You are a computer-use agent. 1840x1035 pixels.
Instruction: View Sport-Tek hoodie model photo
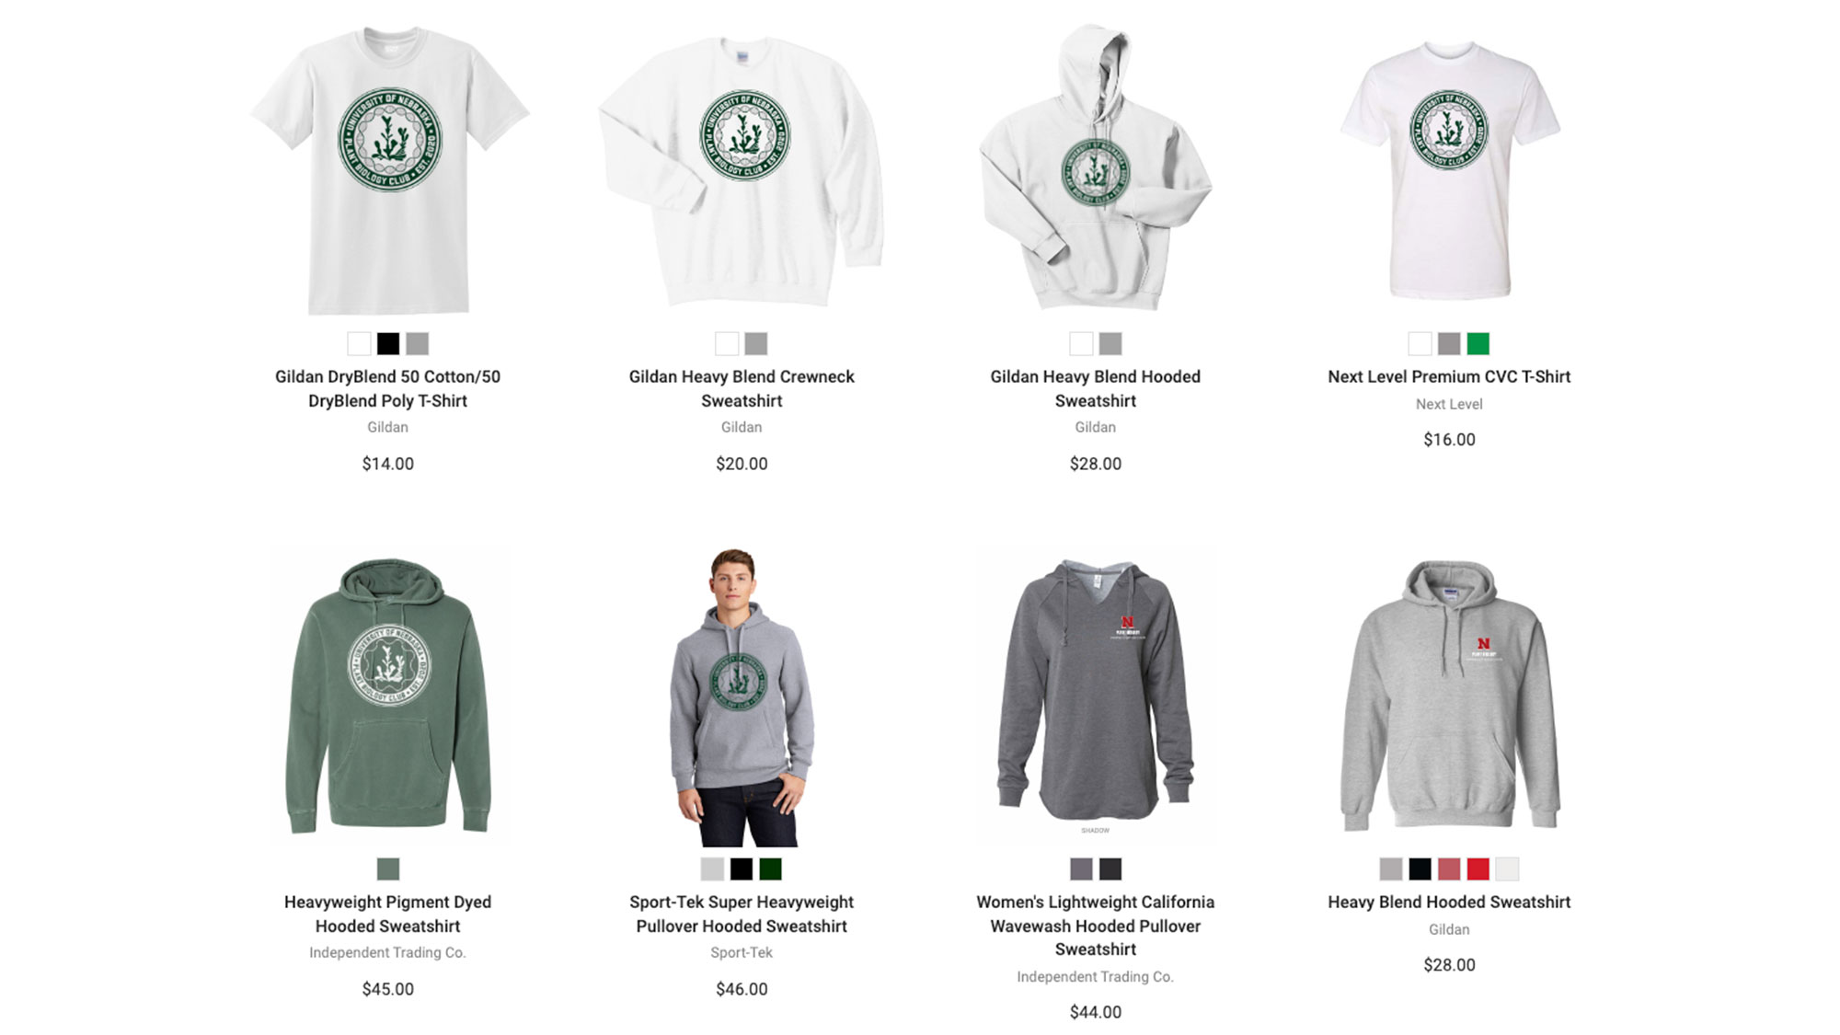pos(742,696)
